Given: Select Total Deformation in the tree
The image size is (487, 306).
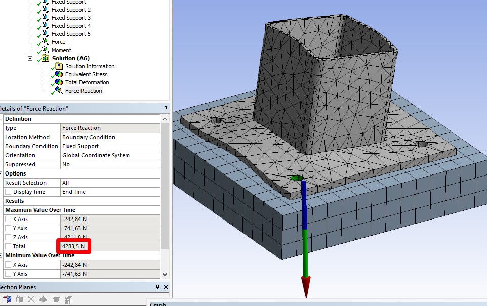Looking at the screenshot, I should (87, 82).
